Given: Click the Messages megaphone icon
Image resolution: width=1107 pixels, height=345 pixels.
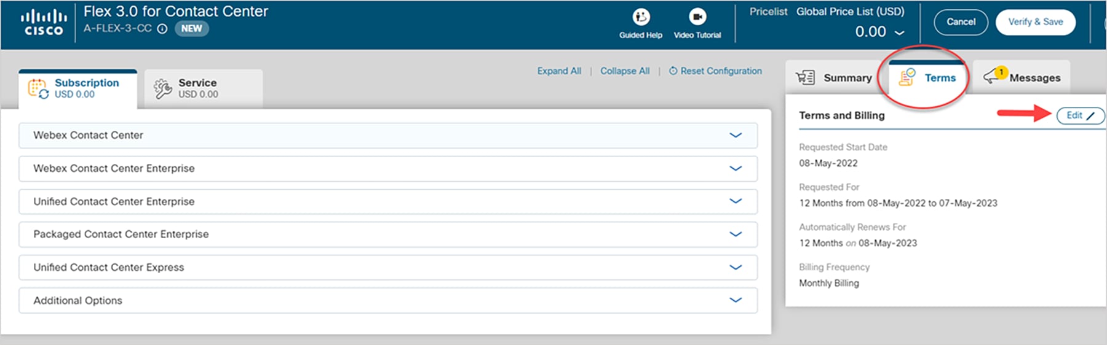Looking at the screenshot, I should point(991,77).
